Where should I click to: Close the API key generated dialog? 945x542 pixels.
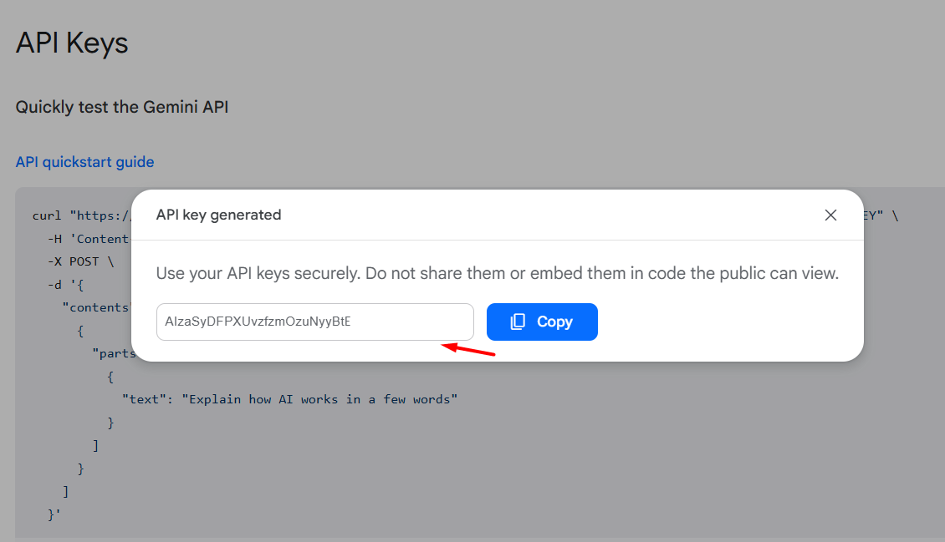point(830,215)
